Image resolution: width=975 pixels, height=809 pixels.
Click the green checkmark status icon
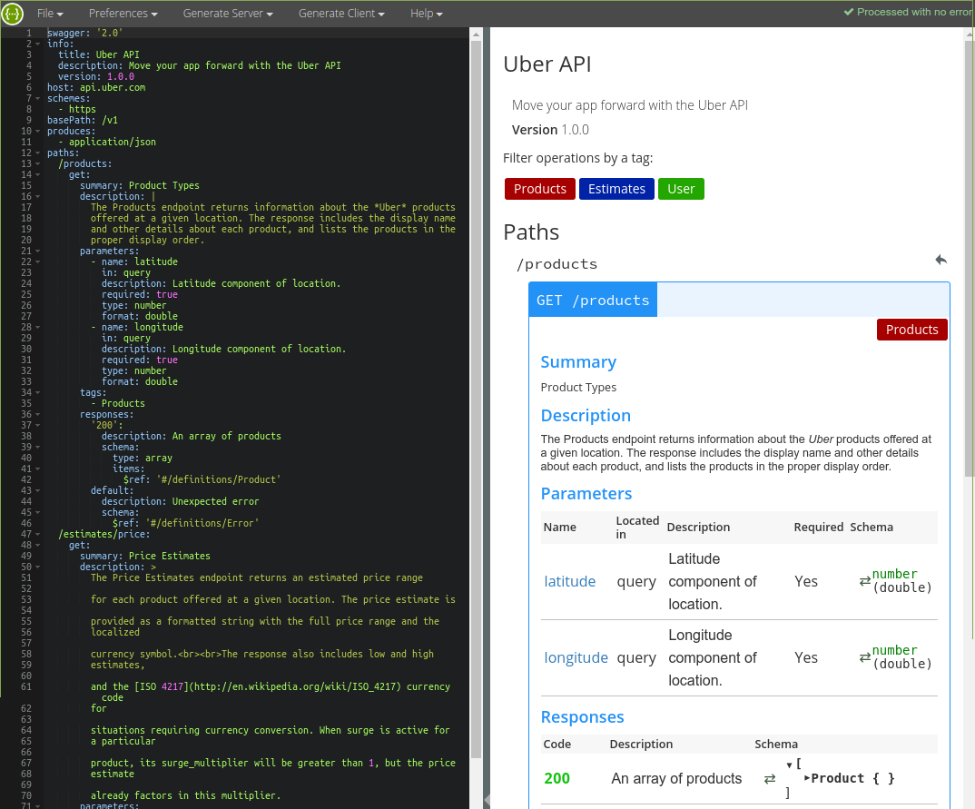coord(849,12)
